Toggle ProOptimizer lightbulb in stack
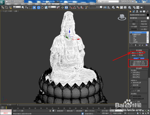 (131, 33)
